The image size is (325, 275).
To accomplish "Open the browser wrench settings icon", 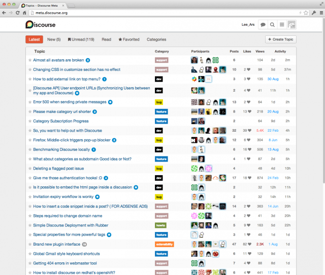I will pos(314,13).
